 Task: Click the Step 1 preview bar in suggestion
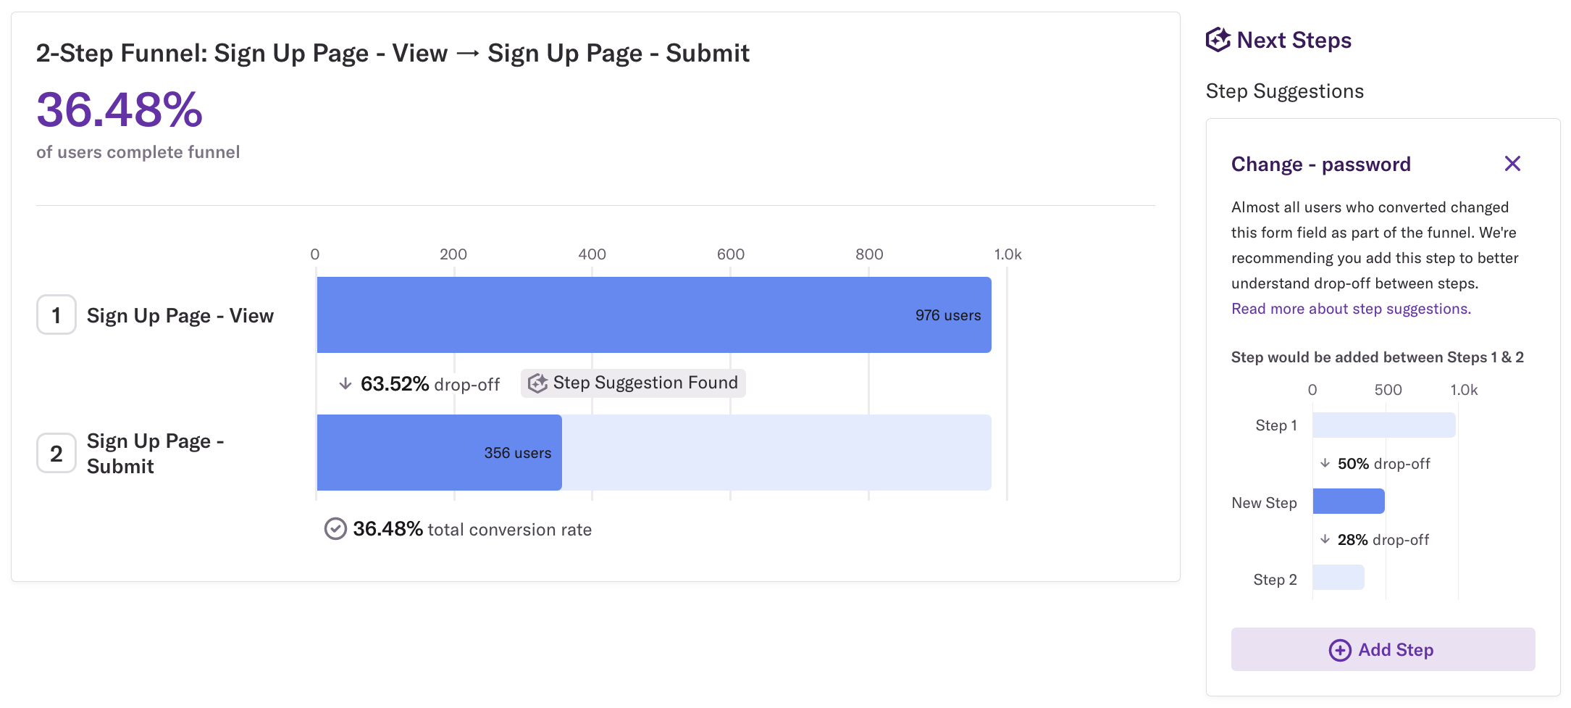pos(1383,425)
